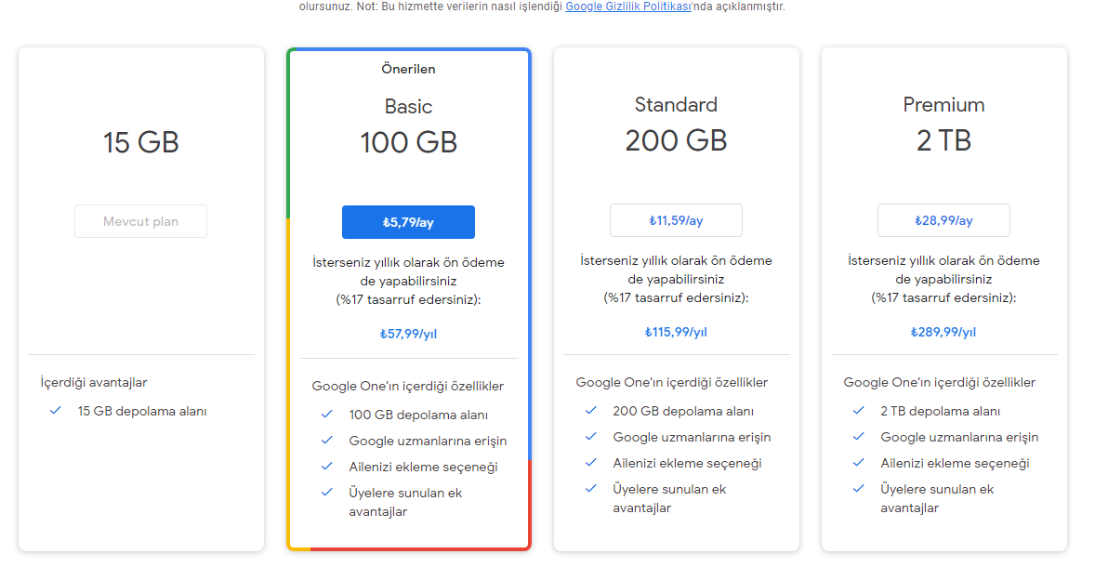Click the ₺5,79/ay Basic plan button
Viewport: 1095px width, 580px height.
408,222
